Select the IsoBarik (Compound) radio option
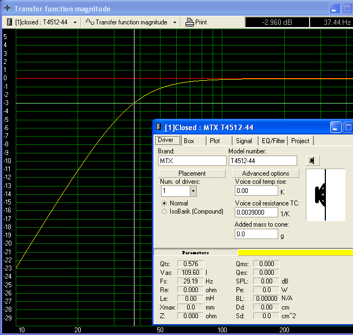This screenshot has height=335, width=353. pos(164,211)
